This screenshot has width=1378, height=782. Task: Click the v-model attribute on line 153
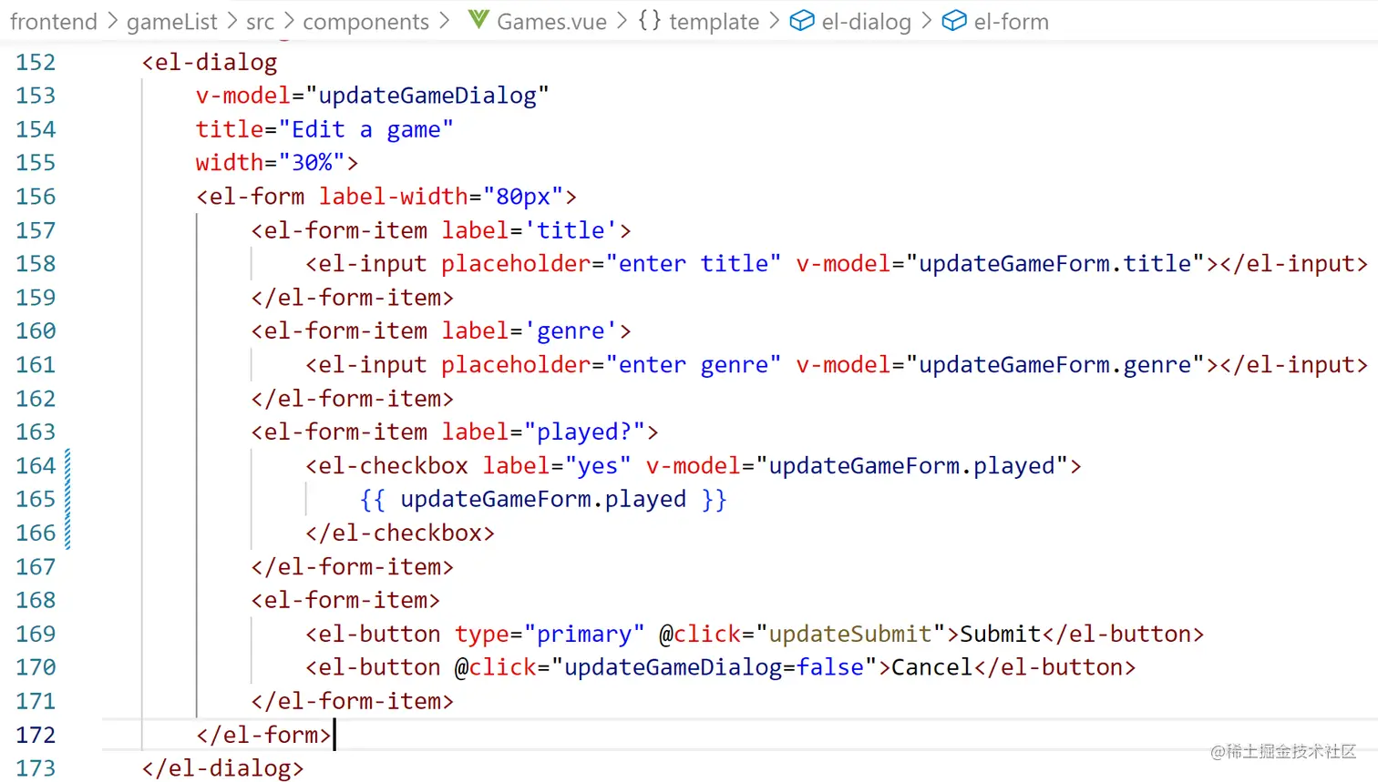(x=242, y=96)
